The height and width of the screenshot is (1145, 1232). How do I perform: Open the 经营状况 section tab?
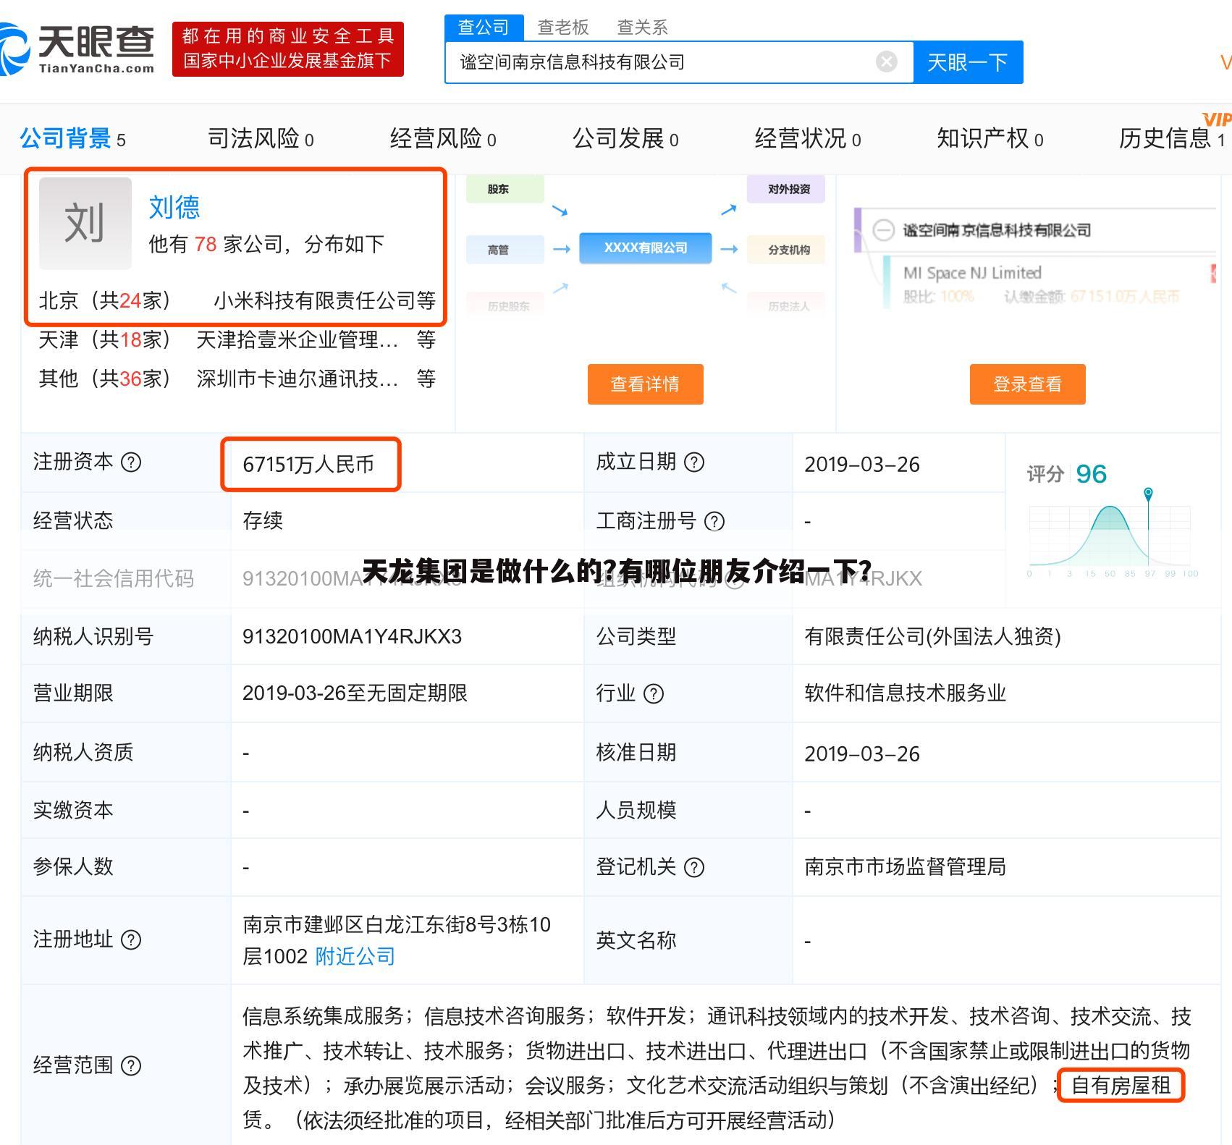pyautogui.click(x=808, y=138)
